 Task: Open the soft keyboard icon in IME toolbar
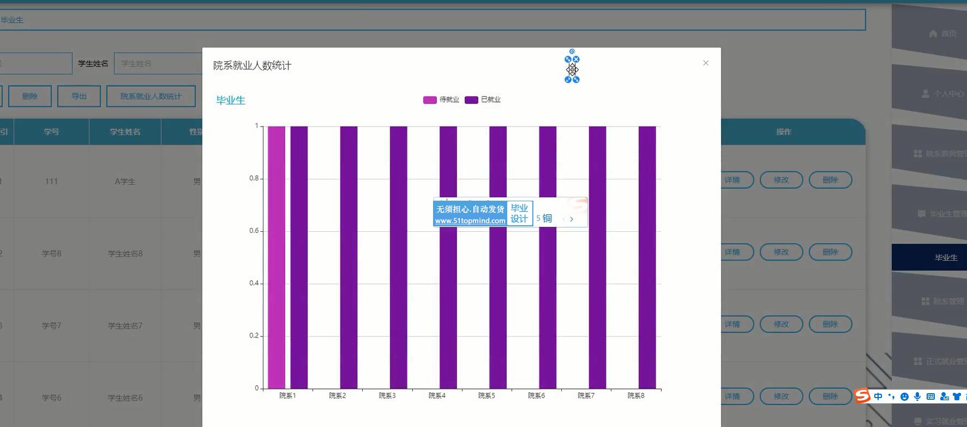coord(930,396)
